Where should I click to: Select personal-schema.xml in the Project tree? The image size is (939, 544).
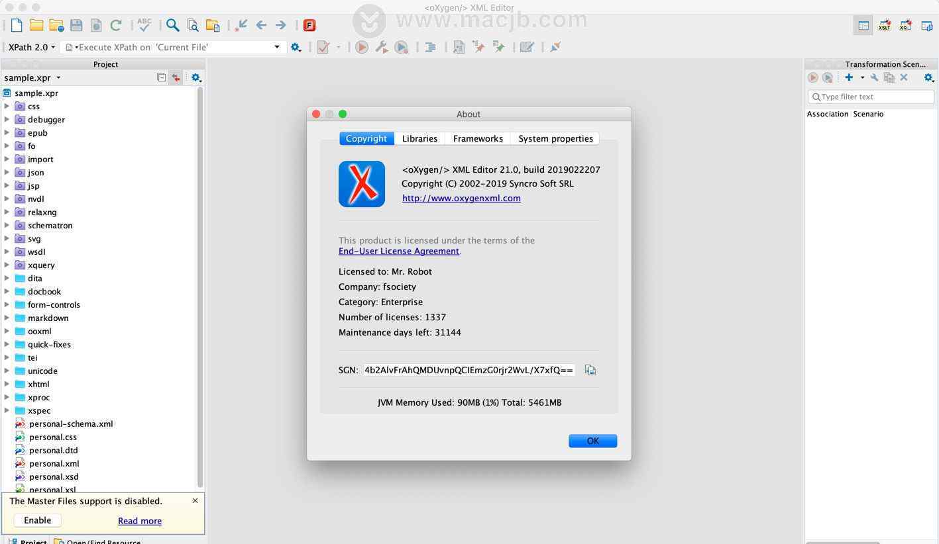[71, 424]
